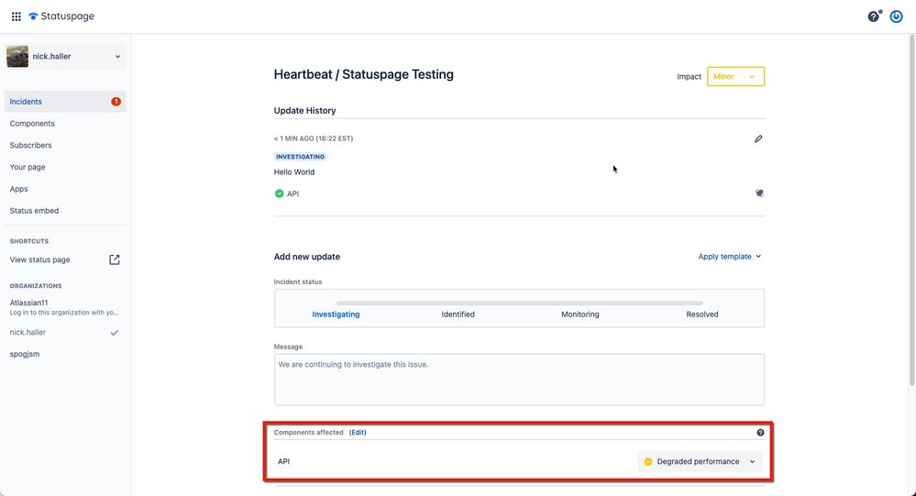Open the help question mark icon in header

click(x=874, y=17)
